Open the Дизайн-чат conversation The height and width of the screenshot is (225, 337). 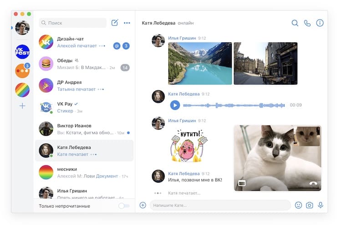[x=84, y=42]
